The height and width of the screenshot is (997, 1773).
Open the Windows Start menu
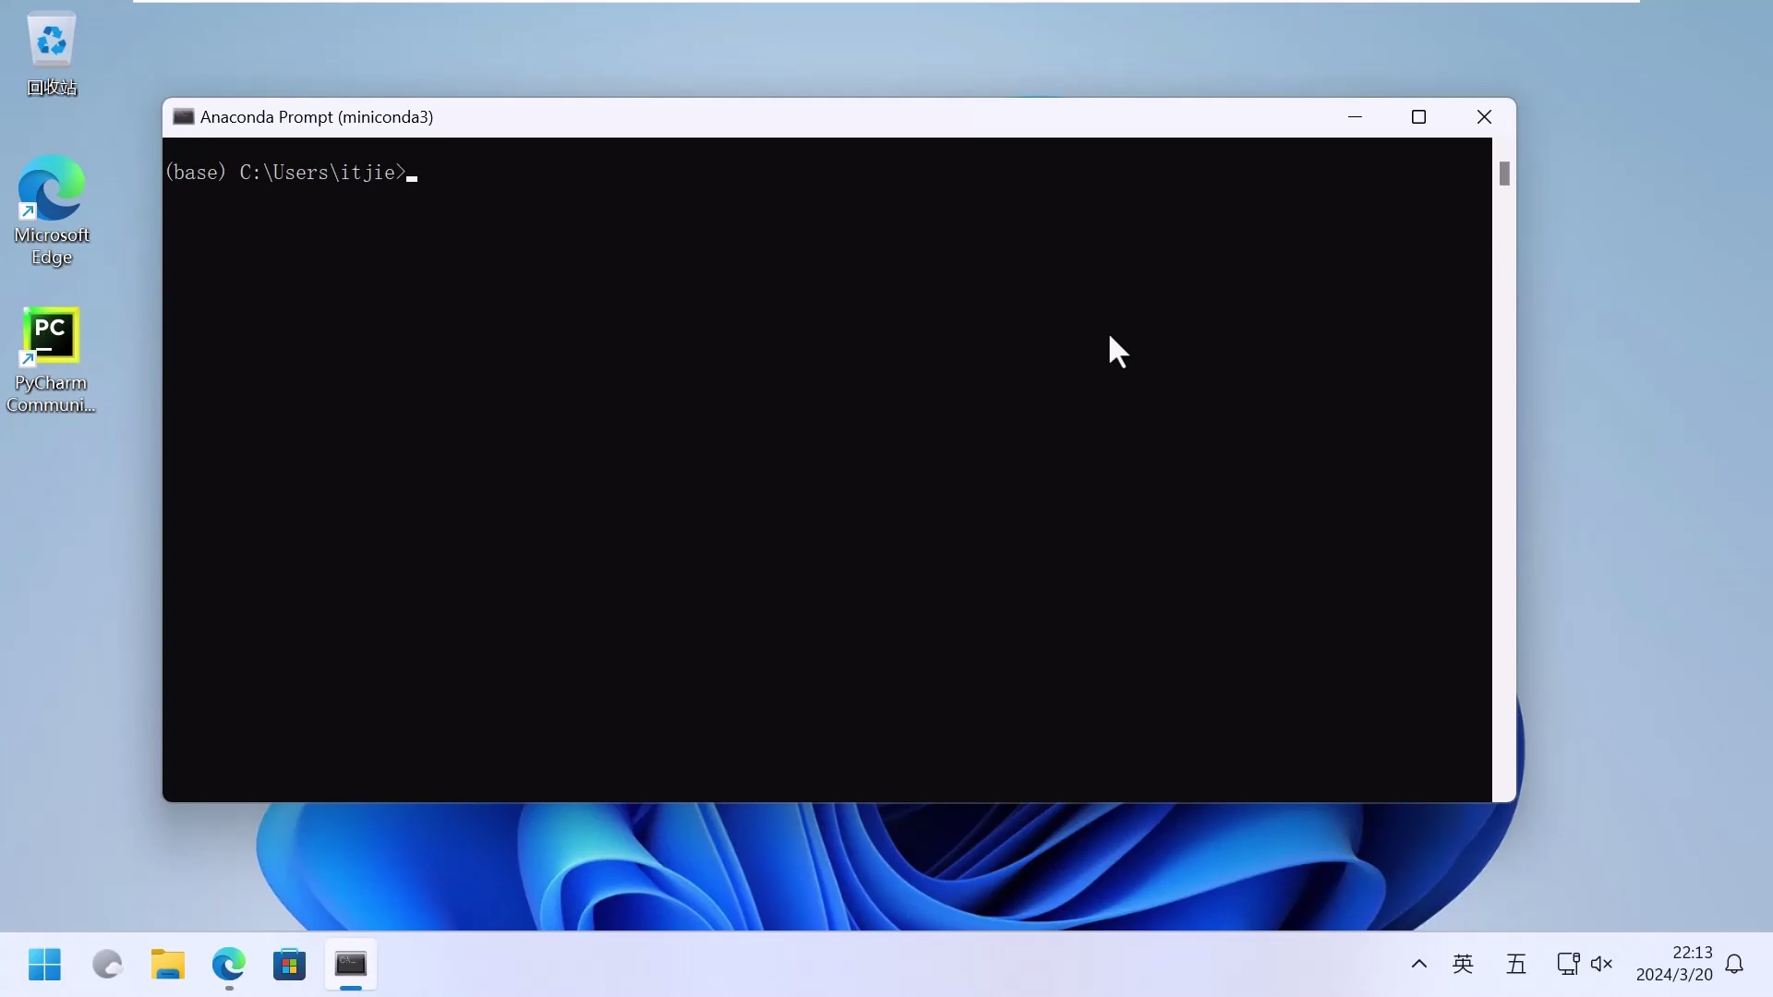[44, 964]
